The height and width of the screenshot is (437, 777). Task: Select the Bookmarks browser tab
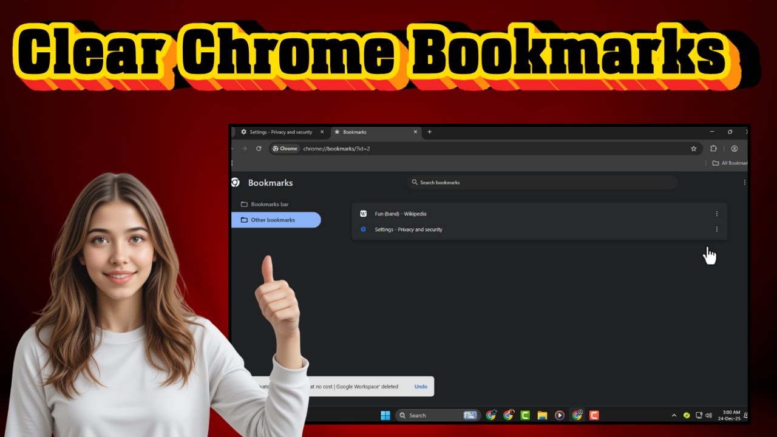(x=376, y=132)
